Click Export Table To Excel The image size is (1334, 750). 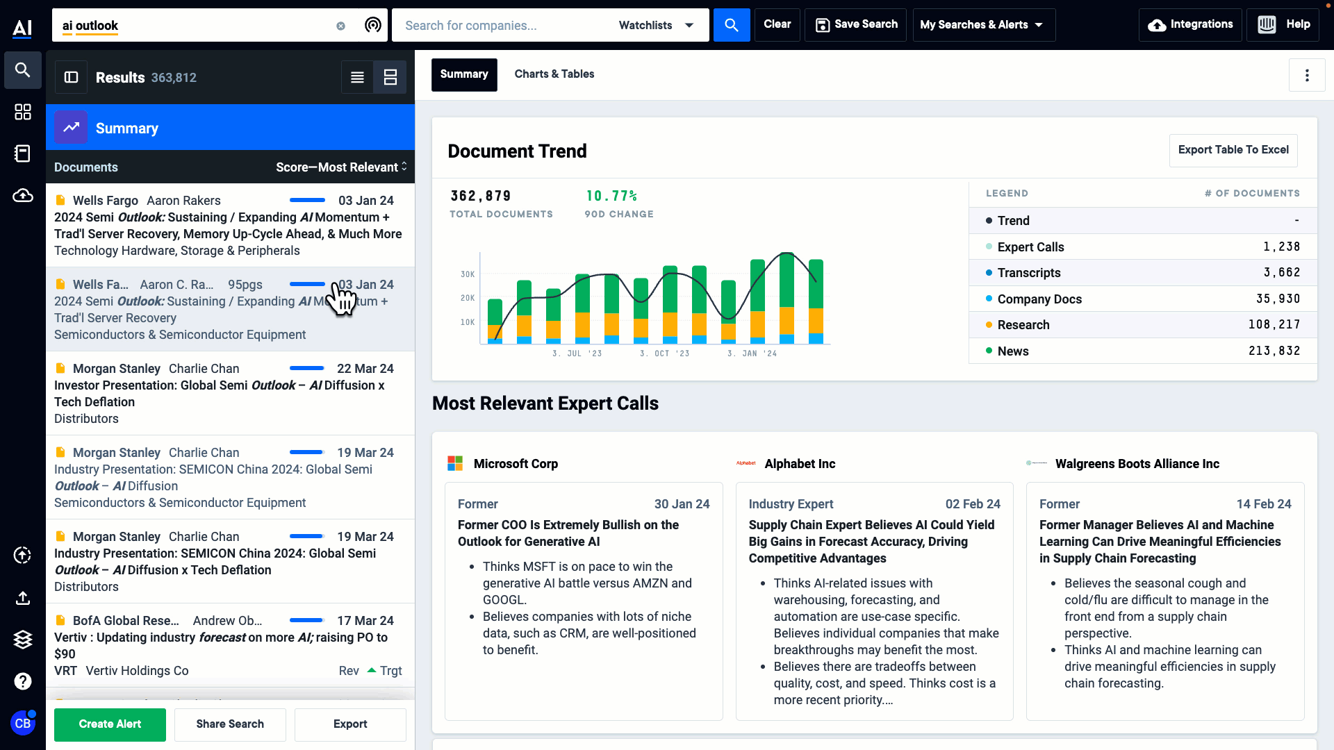[1233, 150]
